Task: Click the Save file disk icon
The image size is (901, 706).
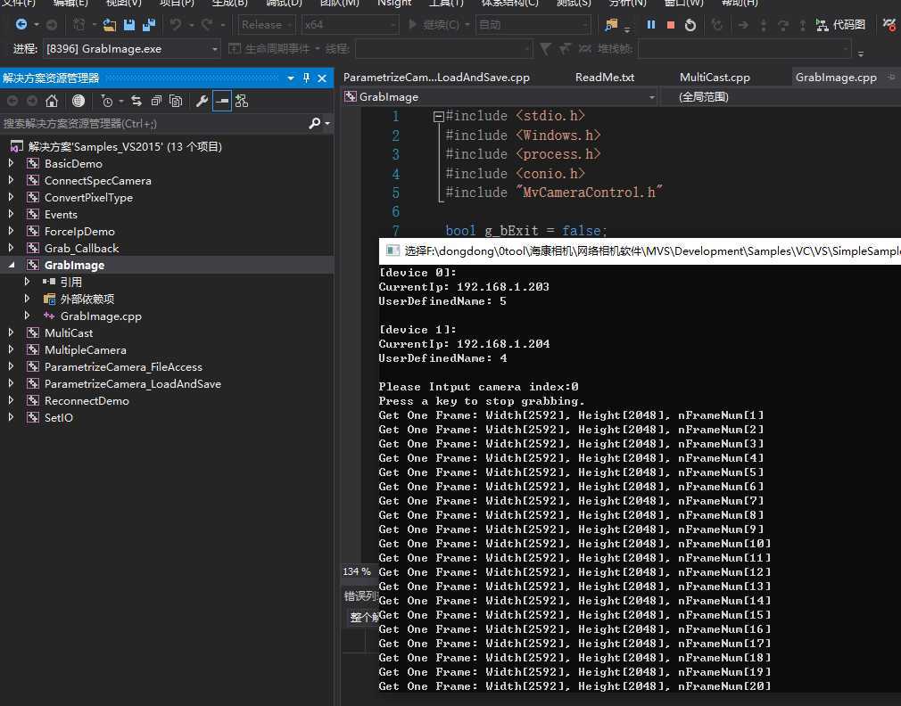Action: pos(129,25)
